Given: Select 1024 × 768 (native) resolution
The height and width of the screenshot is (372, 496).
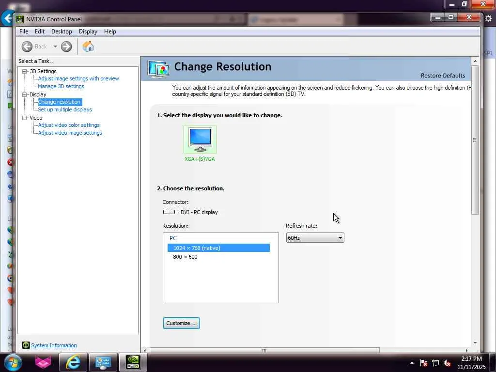Looking at the screenshot, I should (218, 248).
